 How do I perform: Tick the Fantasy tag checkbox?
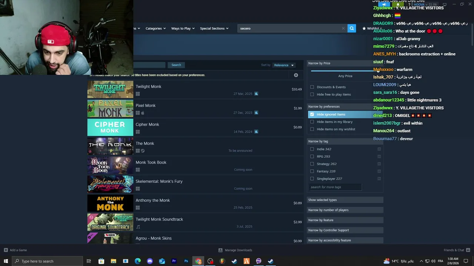(312, 171)
